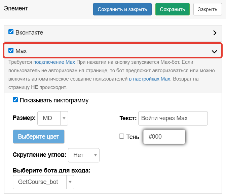Uncheck the Вконтакте checkbox
This screenshot has width=226, height=195.
pos(11,32)
